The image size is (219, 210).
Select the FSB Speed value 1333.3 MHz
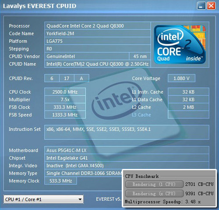tap(65, 115)
